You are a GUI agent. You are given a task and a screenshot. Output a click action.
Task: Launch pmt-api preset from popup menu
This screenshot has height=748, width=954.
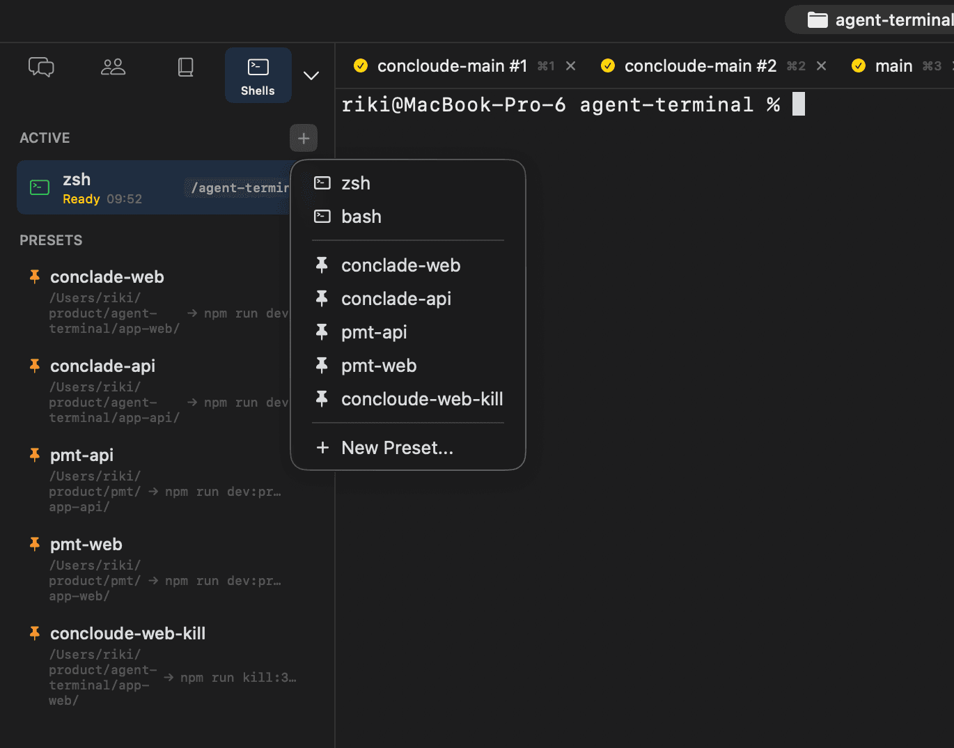click(374, 332)
